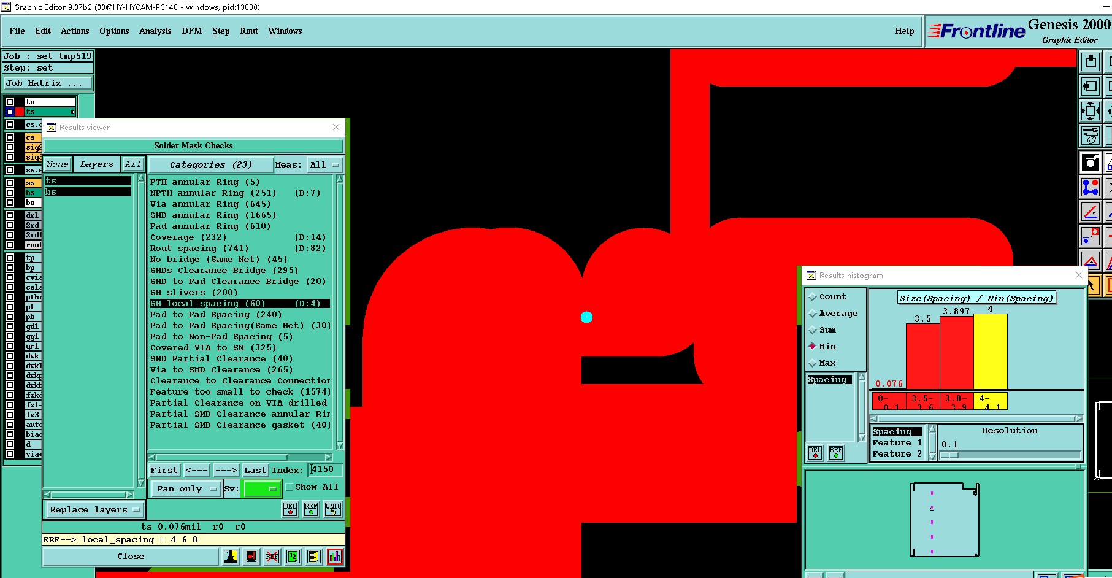Click the yellow histogram bar labeled 4
The width and height of the screenshot is (1112, 578).
tap(990, 351)
